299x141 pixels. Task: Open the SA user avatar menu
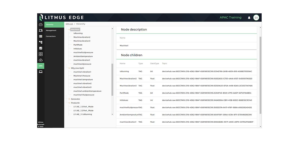pos(256,18)
